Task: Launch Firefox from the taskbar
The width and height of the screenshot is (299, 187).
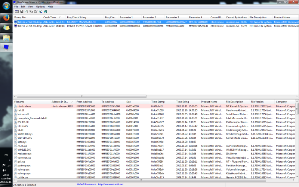Action: pos(6,18)
